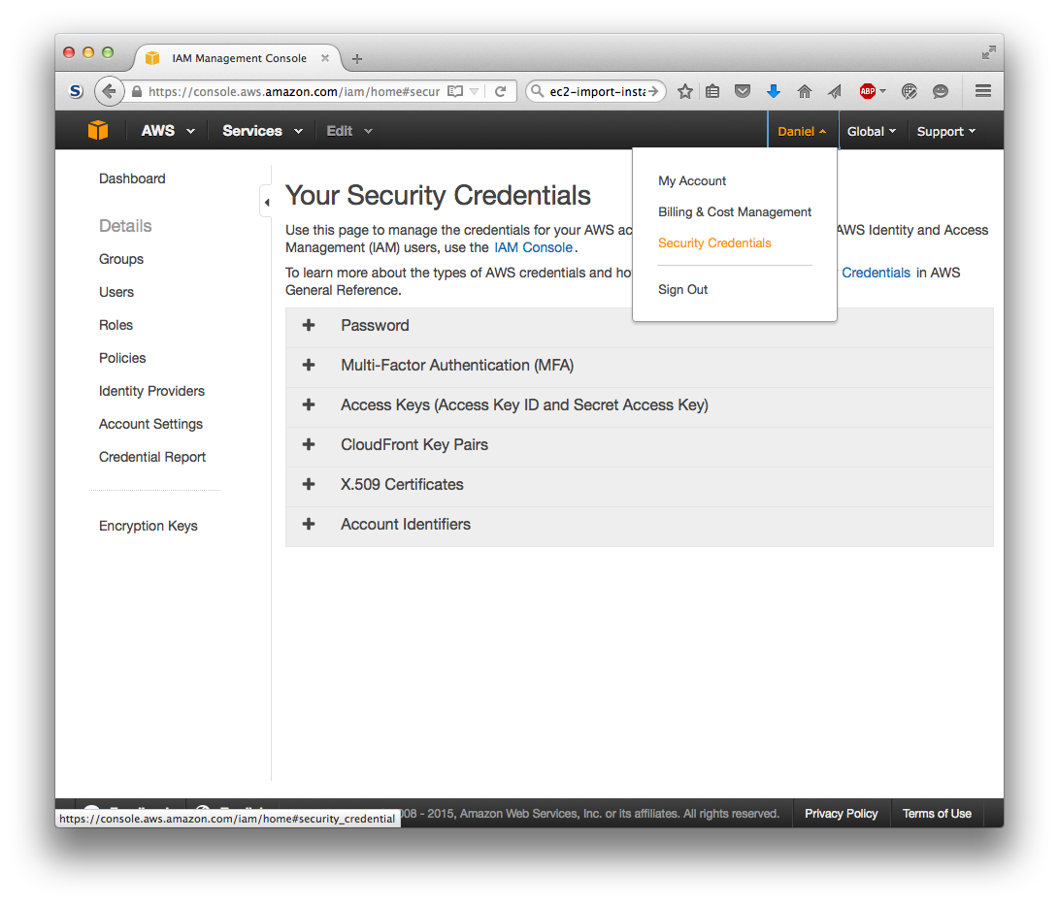Screen dimensions: 1059x904
Task: Click the ec2-import search field
Action: point(597,91)
